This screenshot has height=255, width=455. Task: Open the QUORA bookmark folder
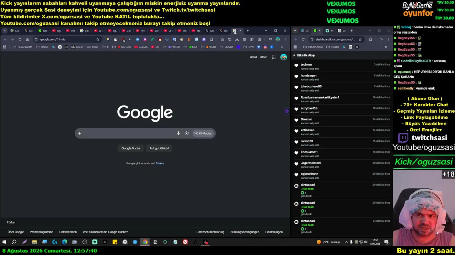click(x=226, y=47)
